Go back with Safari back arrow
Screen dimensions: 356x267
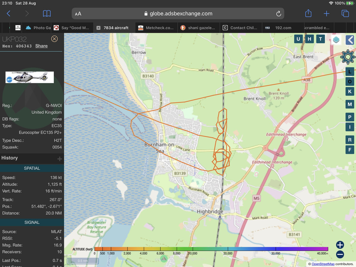tap(9, 14)
